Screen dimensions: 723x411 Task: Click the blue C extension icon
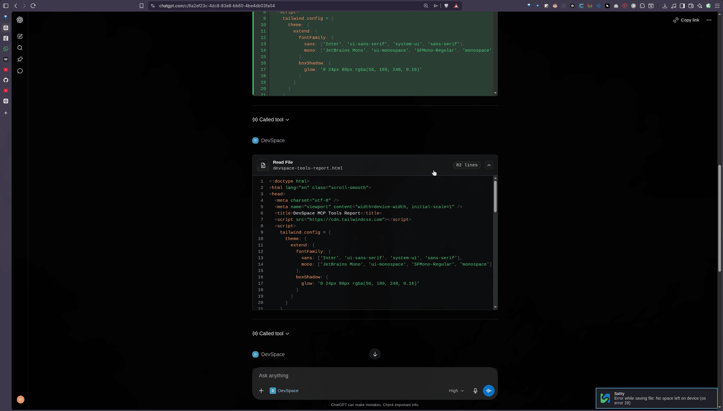click(581, 6)
